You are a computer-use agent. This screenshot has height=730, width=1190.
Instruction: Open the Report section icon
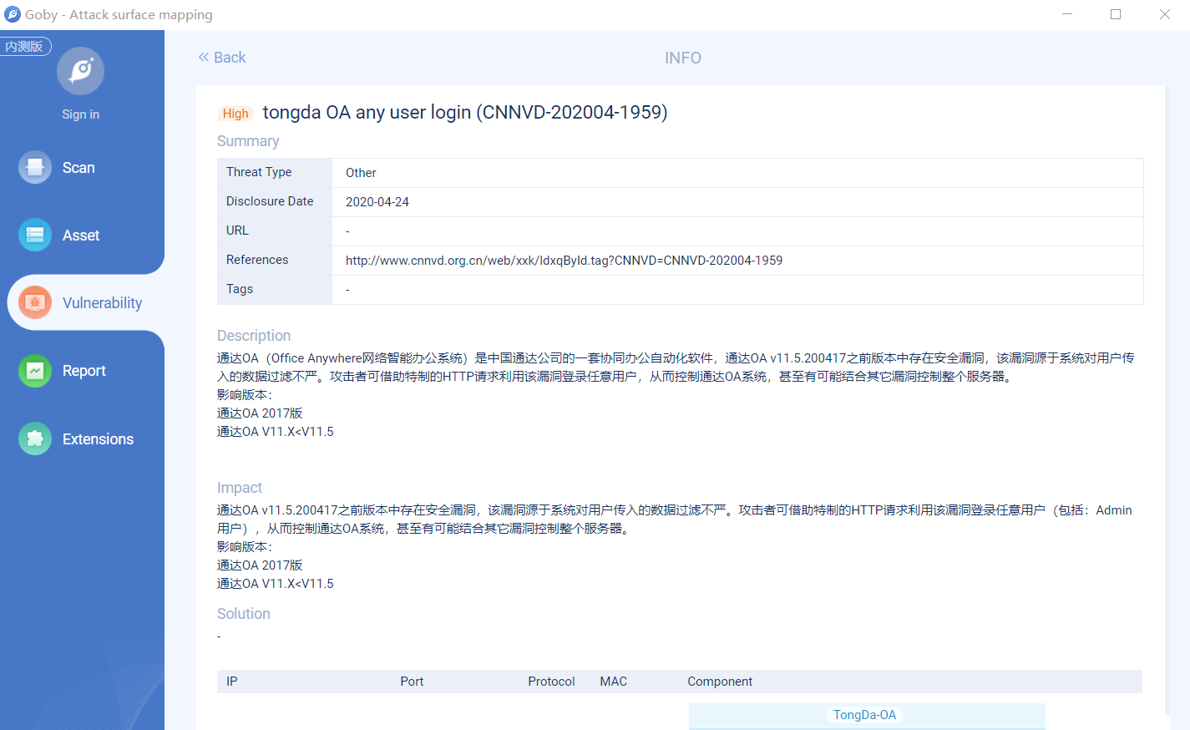35,370
